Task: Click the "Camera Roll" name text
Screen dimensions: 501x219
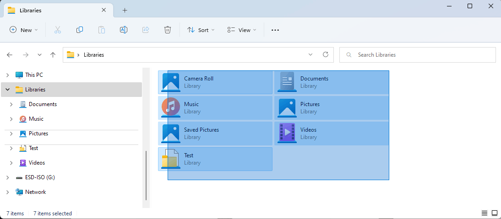Action: click(199, 79)
